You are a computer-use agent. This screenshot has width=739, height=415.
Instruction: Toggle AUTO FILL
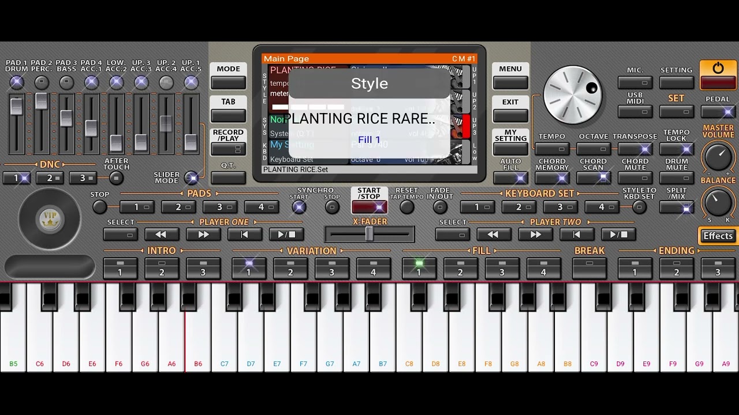pos(510,178)
